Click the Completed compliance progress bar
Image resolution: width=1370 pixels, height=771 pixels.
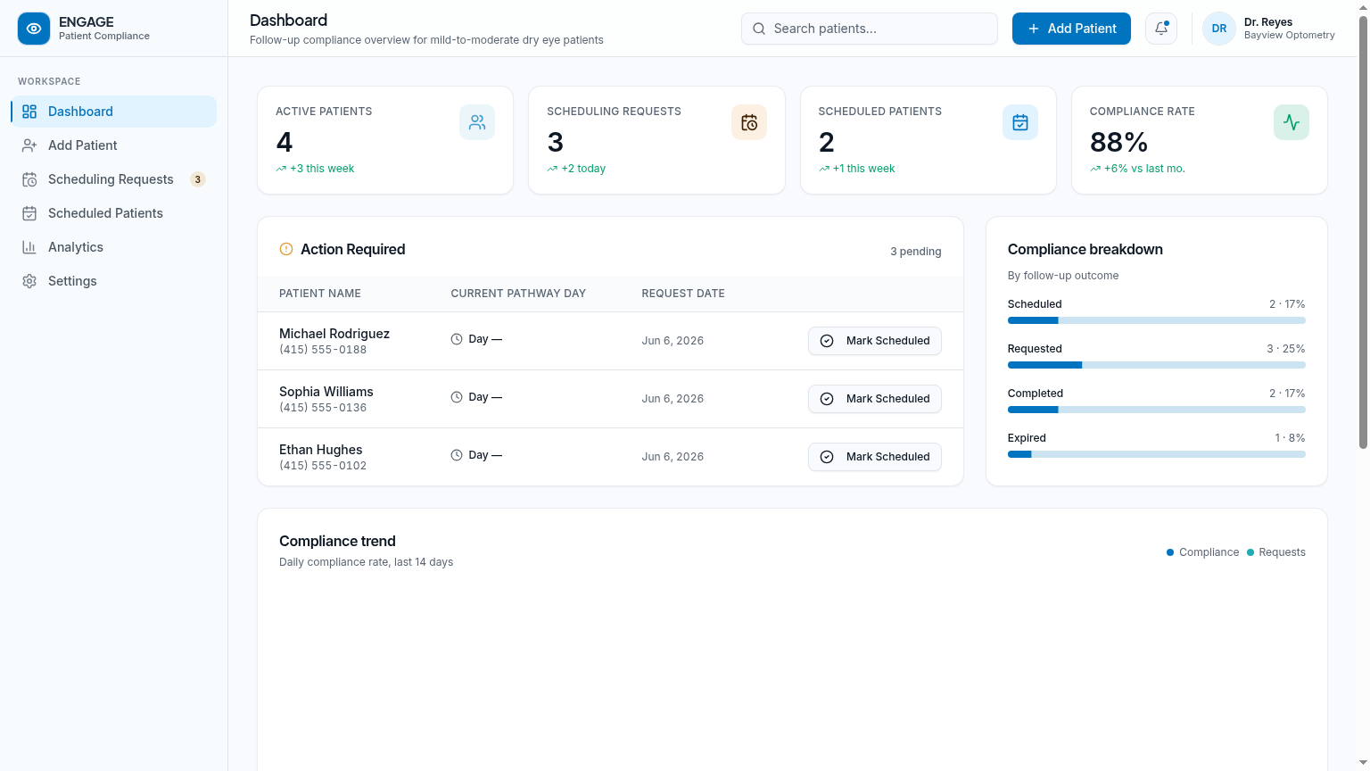(1157, 410)
